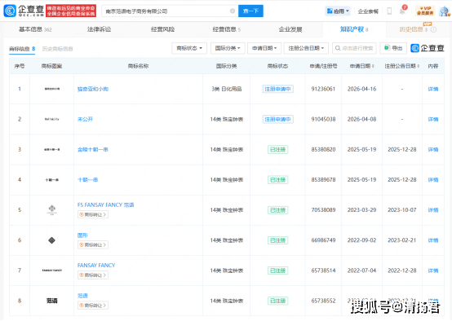452x321 pixels.
Task: Open 详情 for registration 91045038
Action: click(x=433, y=120)
